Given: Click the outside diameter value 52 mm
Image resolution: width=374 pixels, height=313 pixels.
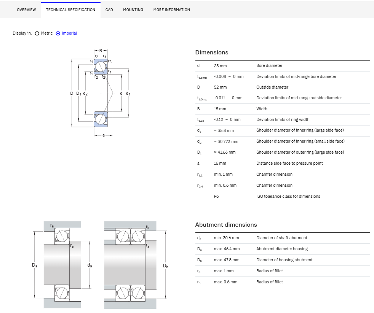Looking at the screenshot, I should 221,87.
